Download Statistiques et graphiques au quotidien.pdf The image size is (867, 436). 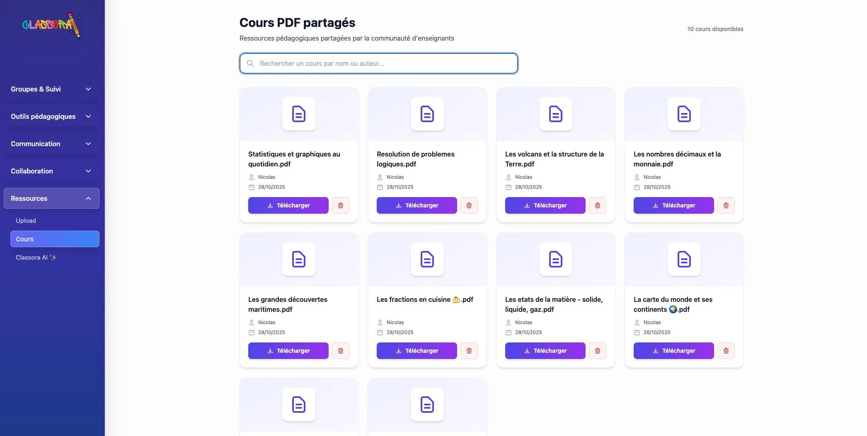coord(288,205)
